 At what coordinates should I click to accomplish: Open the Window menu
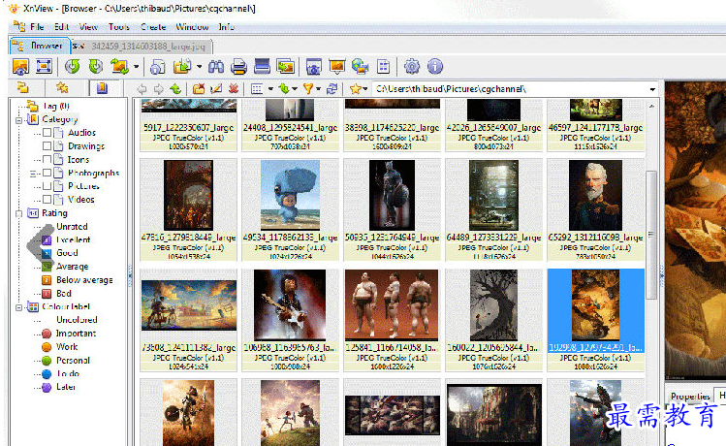coord(192,27)
